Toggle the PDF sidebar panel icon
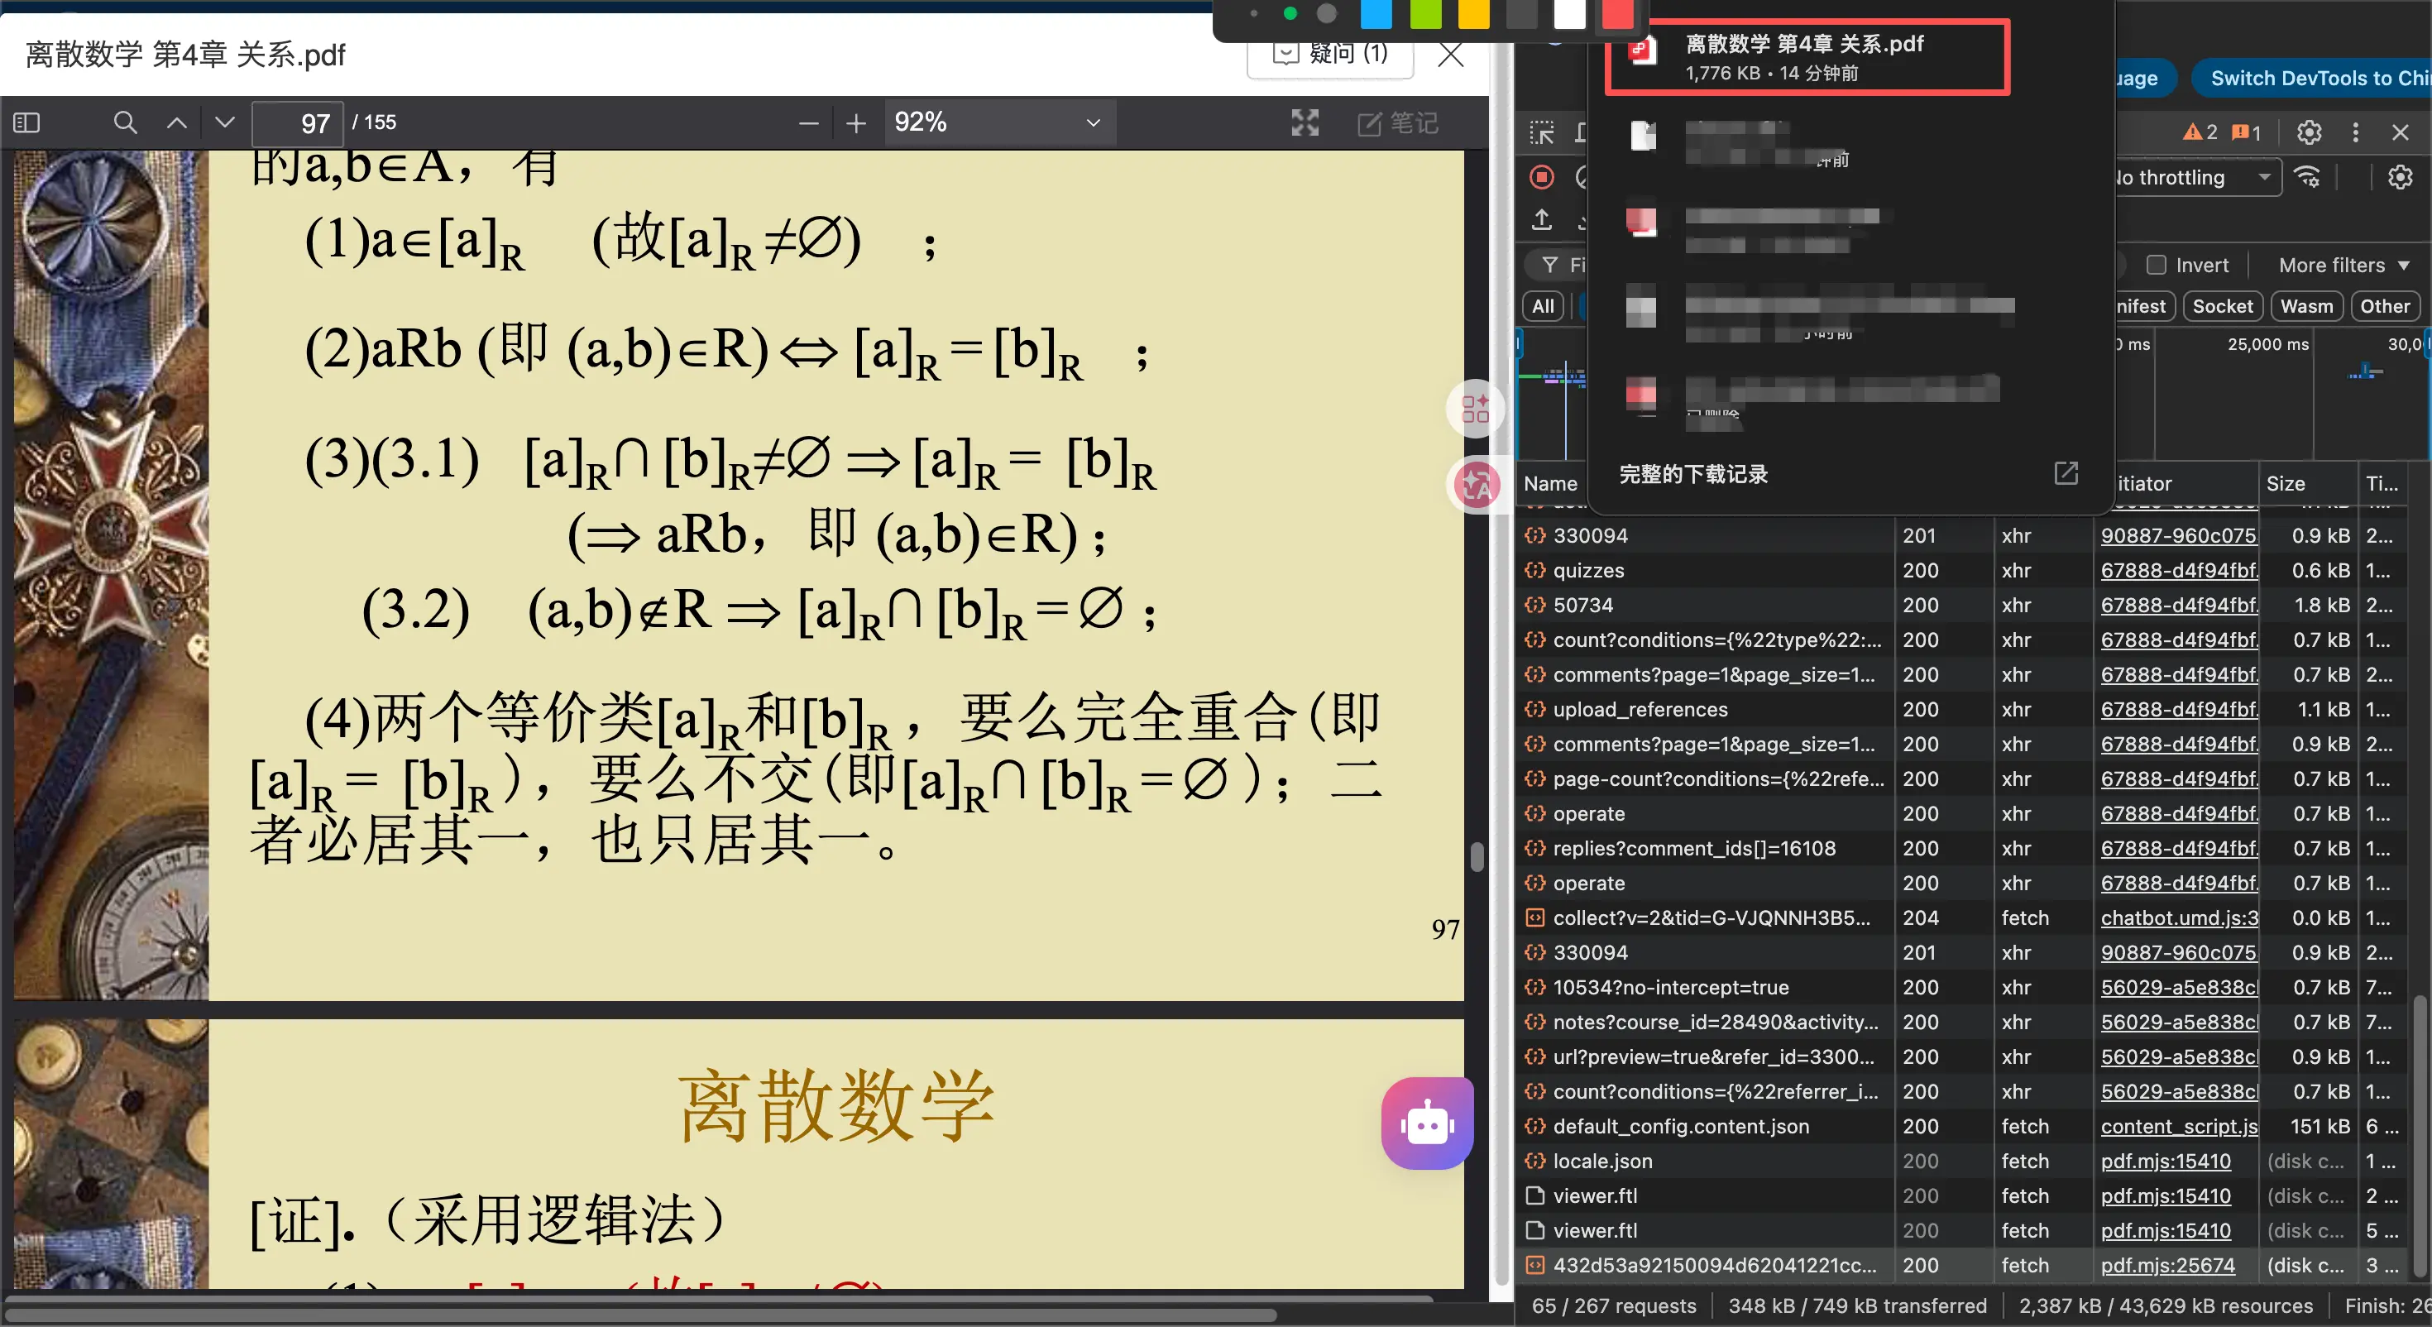 pyautogui.click(x=26, y=122)
